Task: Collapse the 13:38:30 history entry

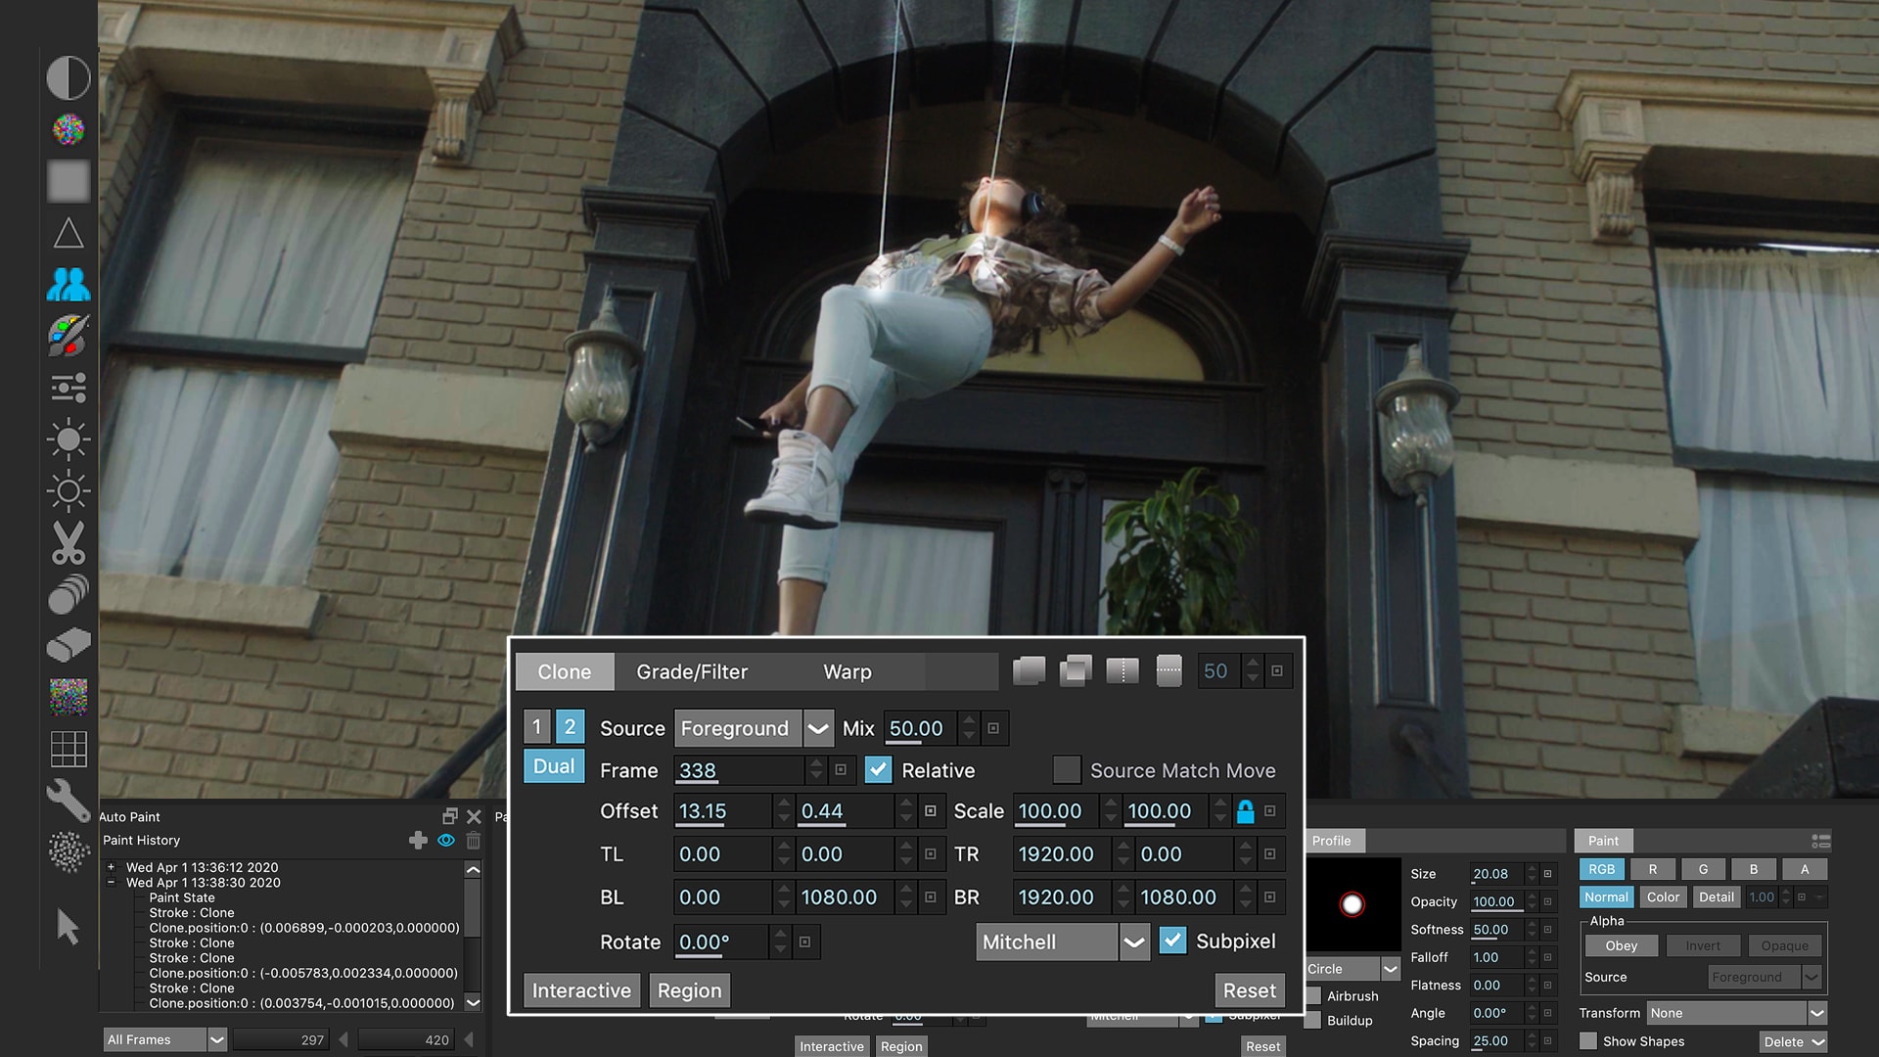Action: (112, 882)
